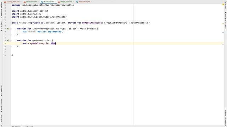Open the shape_rect.xml tab
The image size is (227, 127).
[x=66, y=2]
